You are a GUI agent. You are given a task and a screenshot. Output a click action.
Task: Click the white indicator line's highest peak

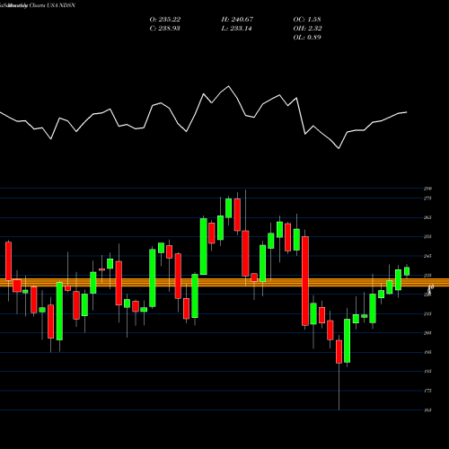point(229,86)
